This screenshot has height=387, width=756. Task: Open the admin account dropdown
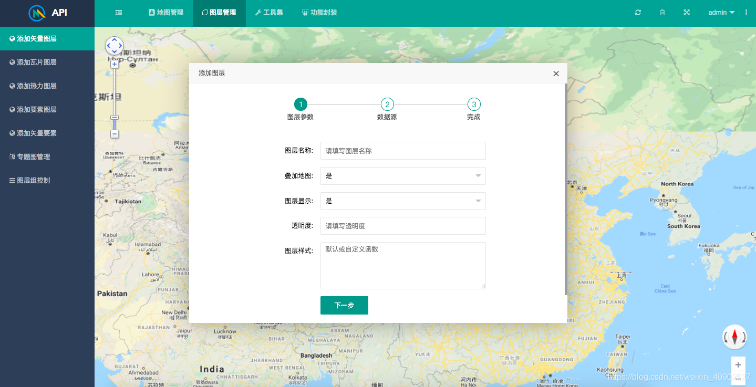pyautogui.click(x=721, y=12)
